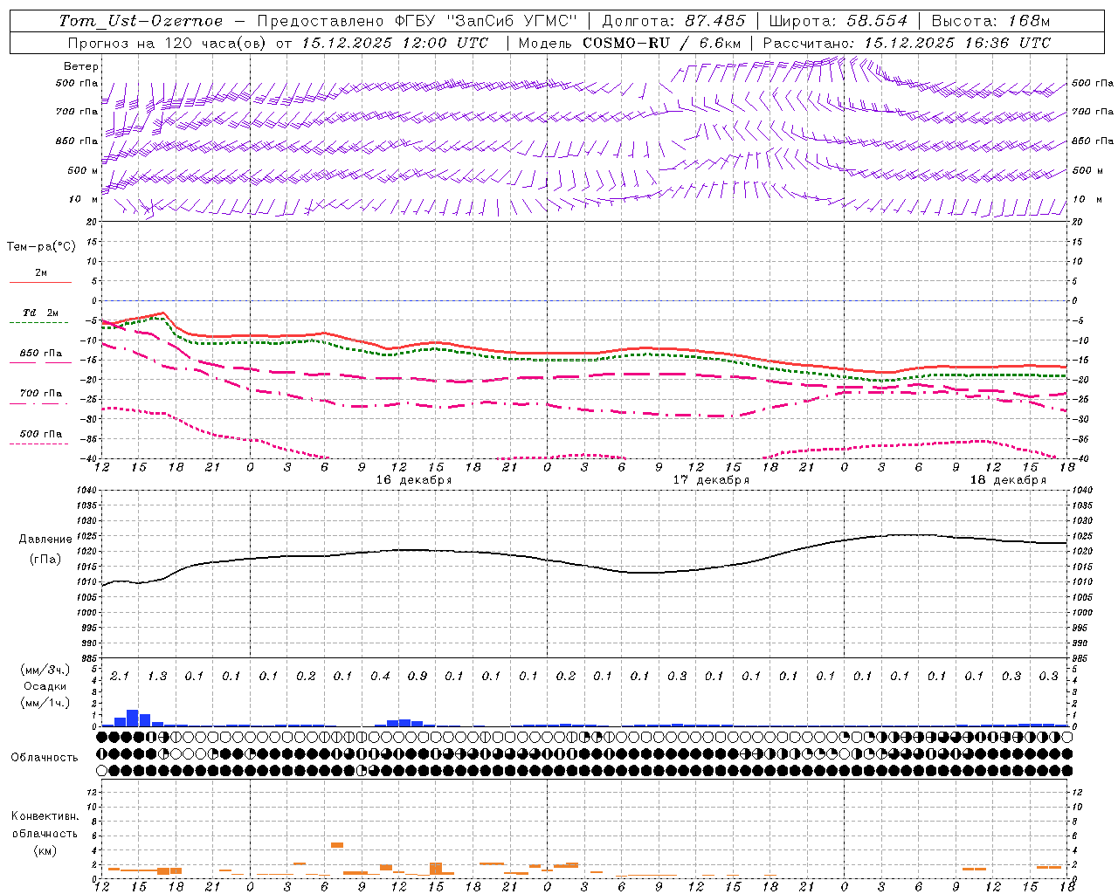Click the precipitation value "0.4"
Viewport: 1118px width, 894px height.
(x=380, y=676)
